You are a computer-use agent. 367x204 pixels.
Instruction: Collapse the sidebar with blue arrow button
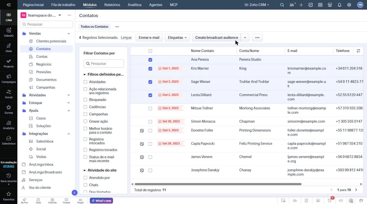[x=75, y=193]
